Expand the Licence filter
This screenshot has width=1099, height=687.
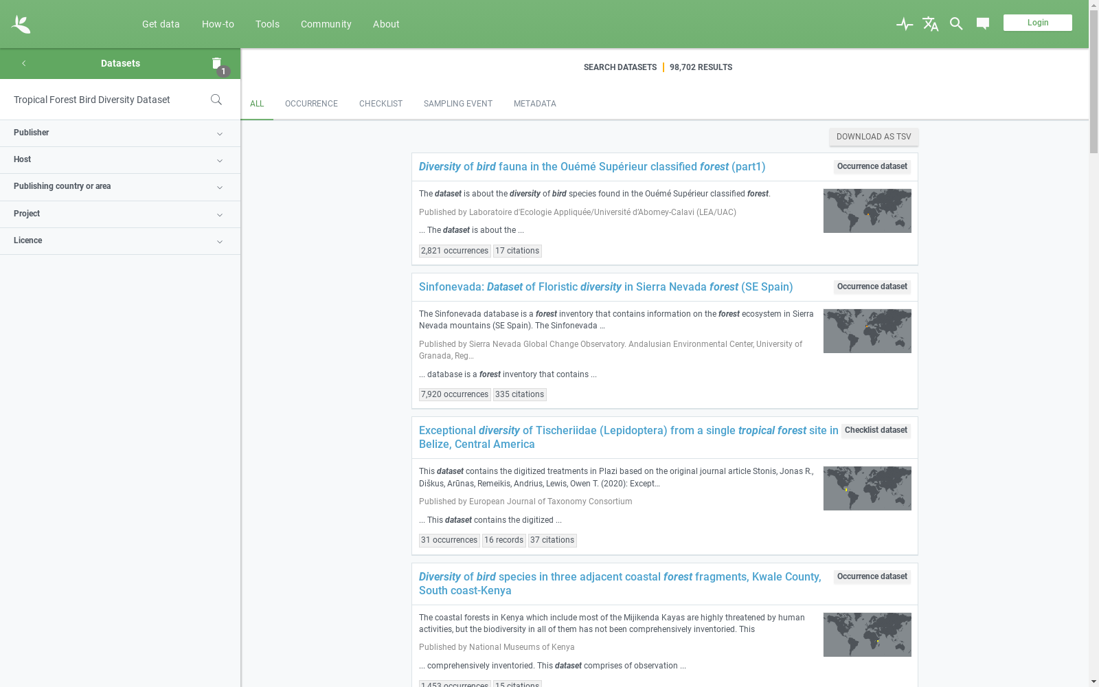120,241
